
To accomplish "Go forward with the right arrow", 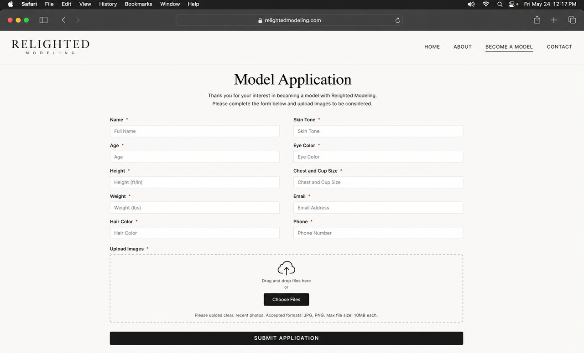I will click(78, 20).
